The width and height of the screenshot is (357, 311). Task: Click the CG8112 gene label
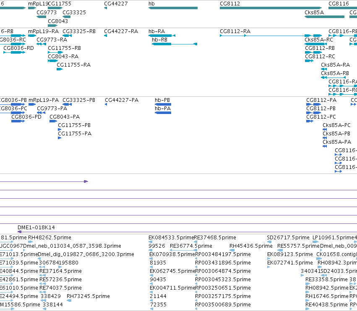point(230,4)
